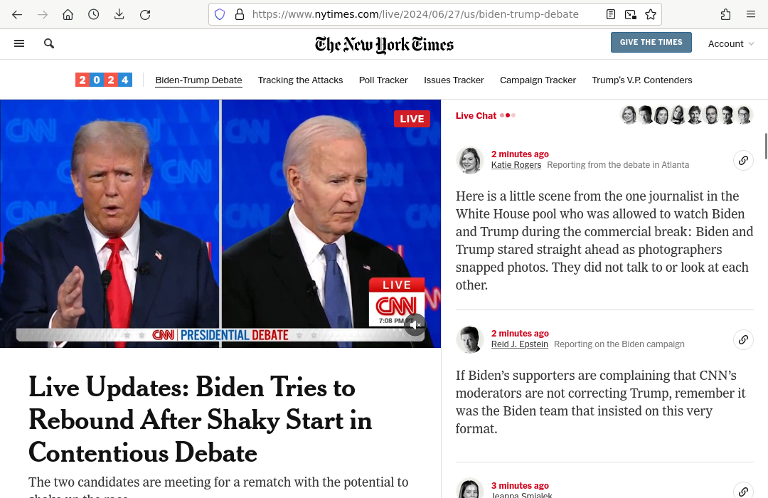The height and width of the screenshot is (498, 768).
Task: Open the NYT hamburger sections menu
Action: click(x=19, y=43)
